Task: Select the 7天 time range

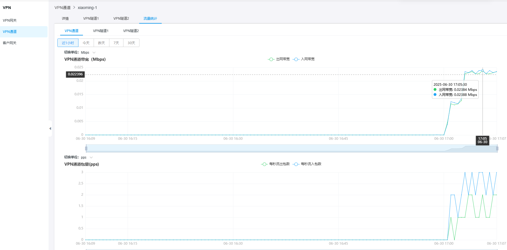Action: coord(116,43)
